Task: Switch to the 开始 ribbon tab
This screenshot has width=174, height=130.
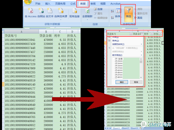Action: click(x=38, y=4)
